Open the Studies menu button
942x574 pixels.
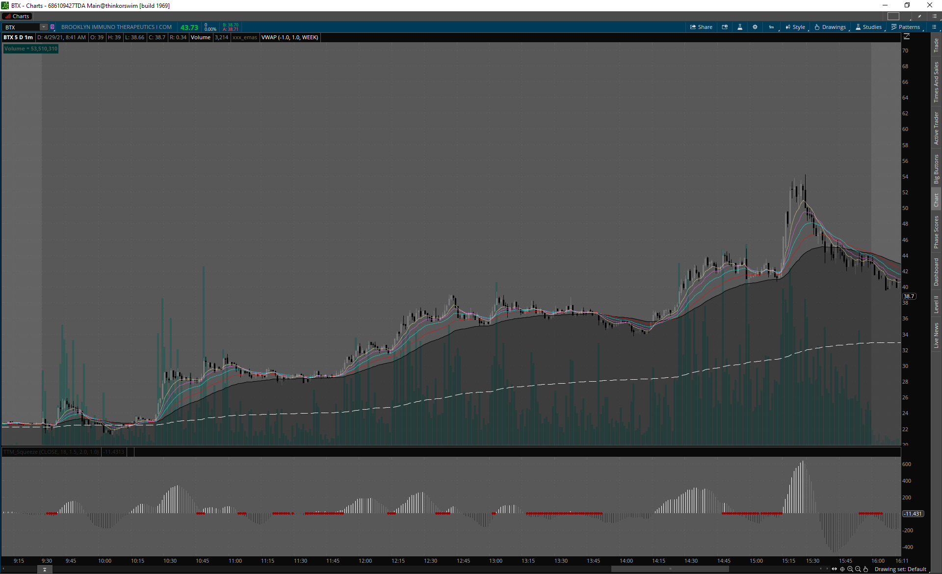869,27
